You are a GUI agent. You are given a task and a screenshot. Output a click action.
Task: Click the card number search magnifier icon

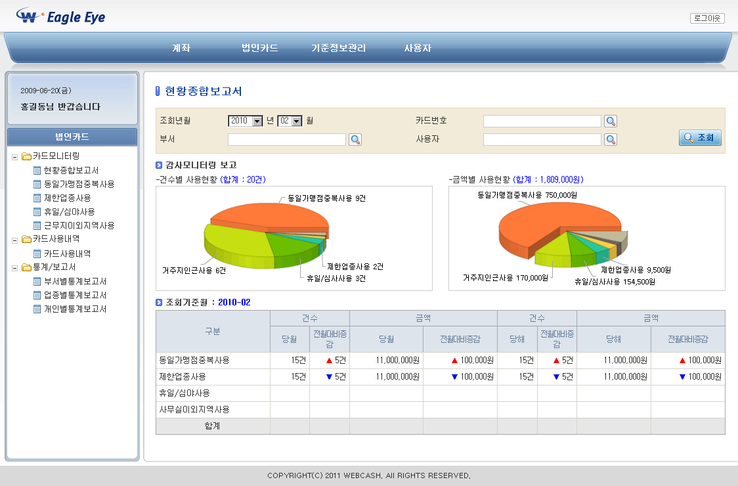pos(611,121)
